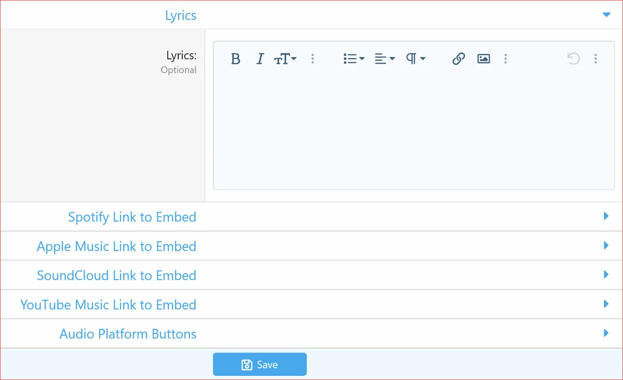Viewport: 623px width, 380px height.
Task: Open the text alignment dropdown
Action: (384, 59)
